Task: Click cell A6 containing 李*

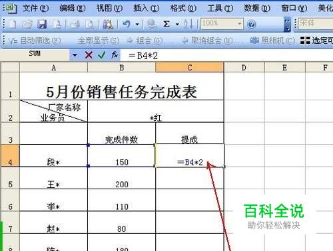Action: (x=53, y=200)
